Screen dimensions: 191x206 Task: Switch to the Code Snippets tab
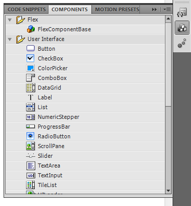(x=27, y=9)
